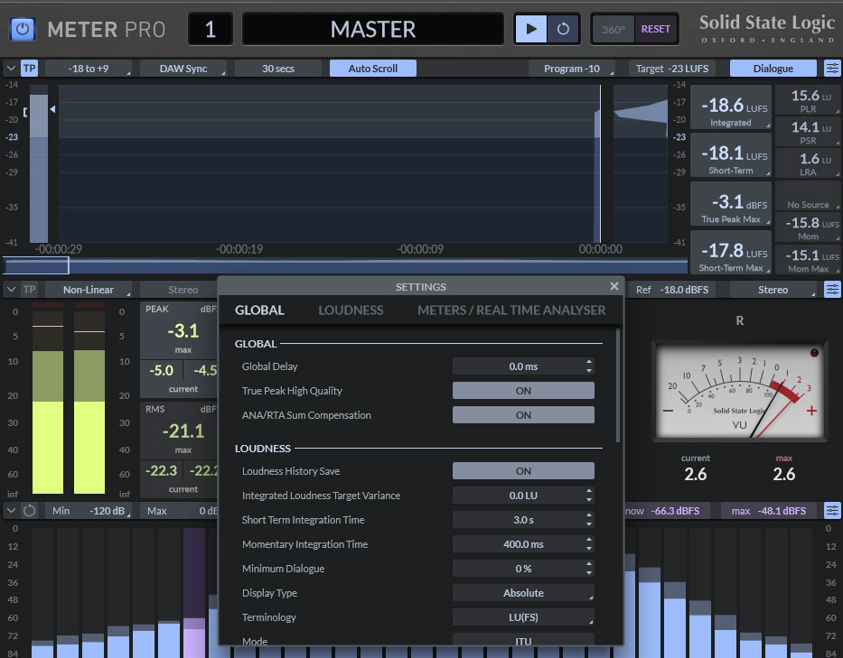Viewport: 843px width, 658px height.
Task: Click the 'Ref -18.0 dBFS' field
Action: pyautogui.click(x=671, y=290)
